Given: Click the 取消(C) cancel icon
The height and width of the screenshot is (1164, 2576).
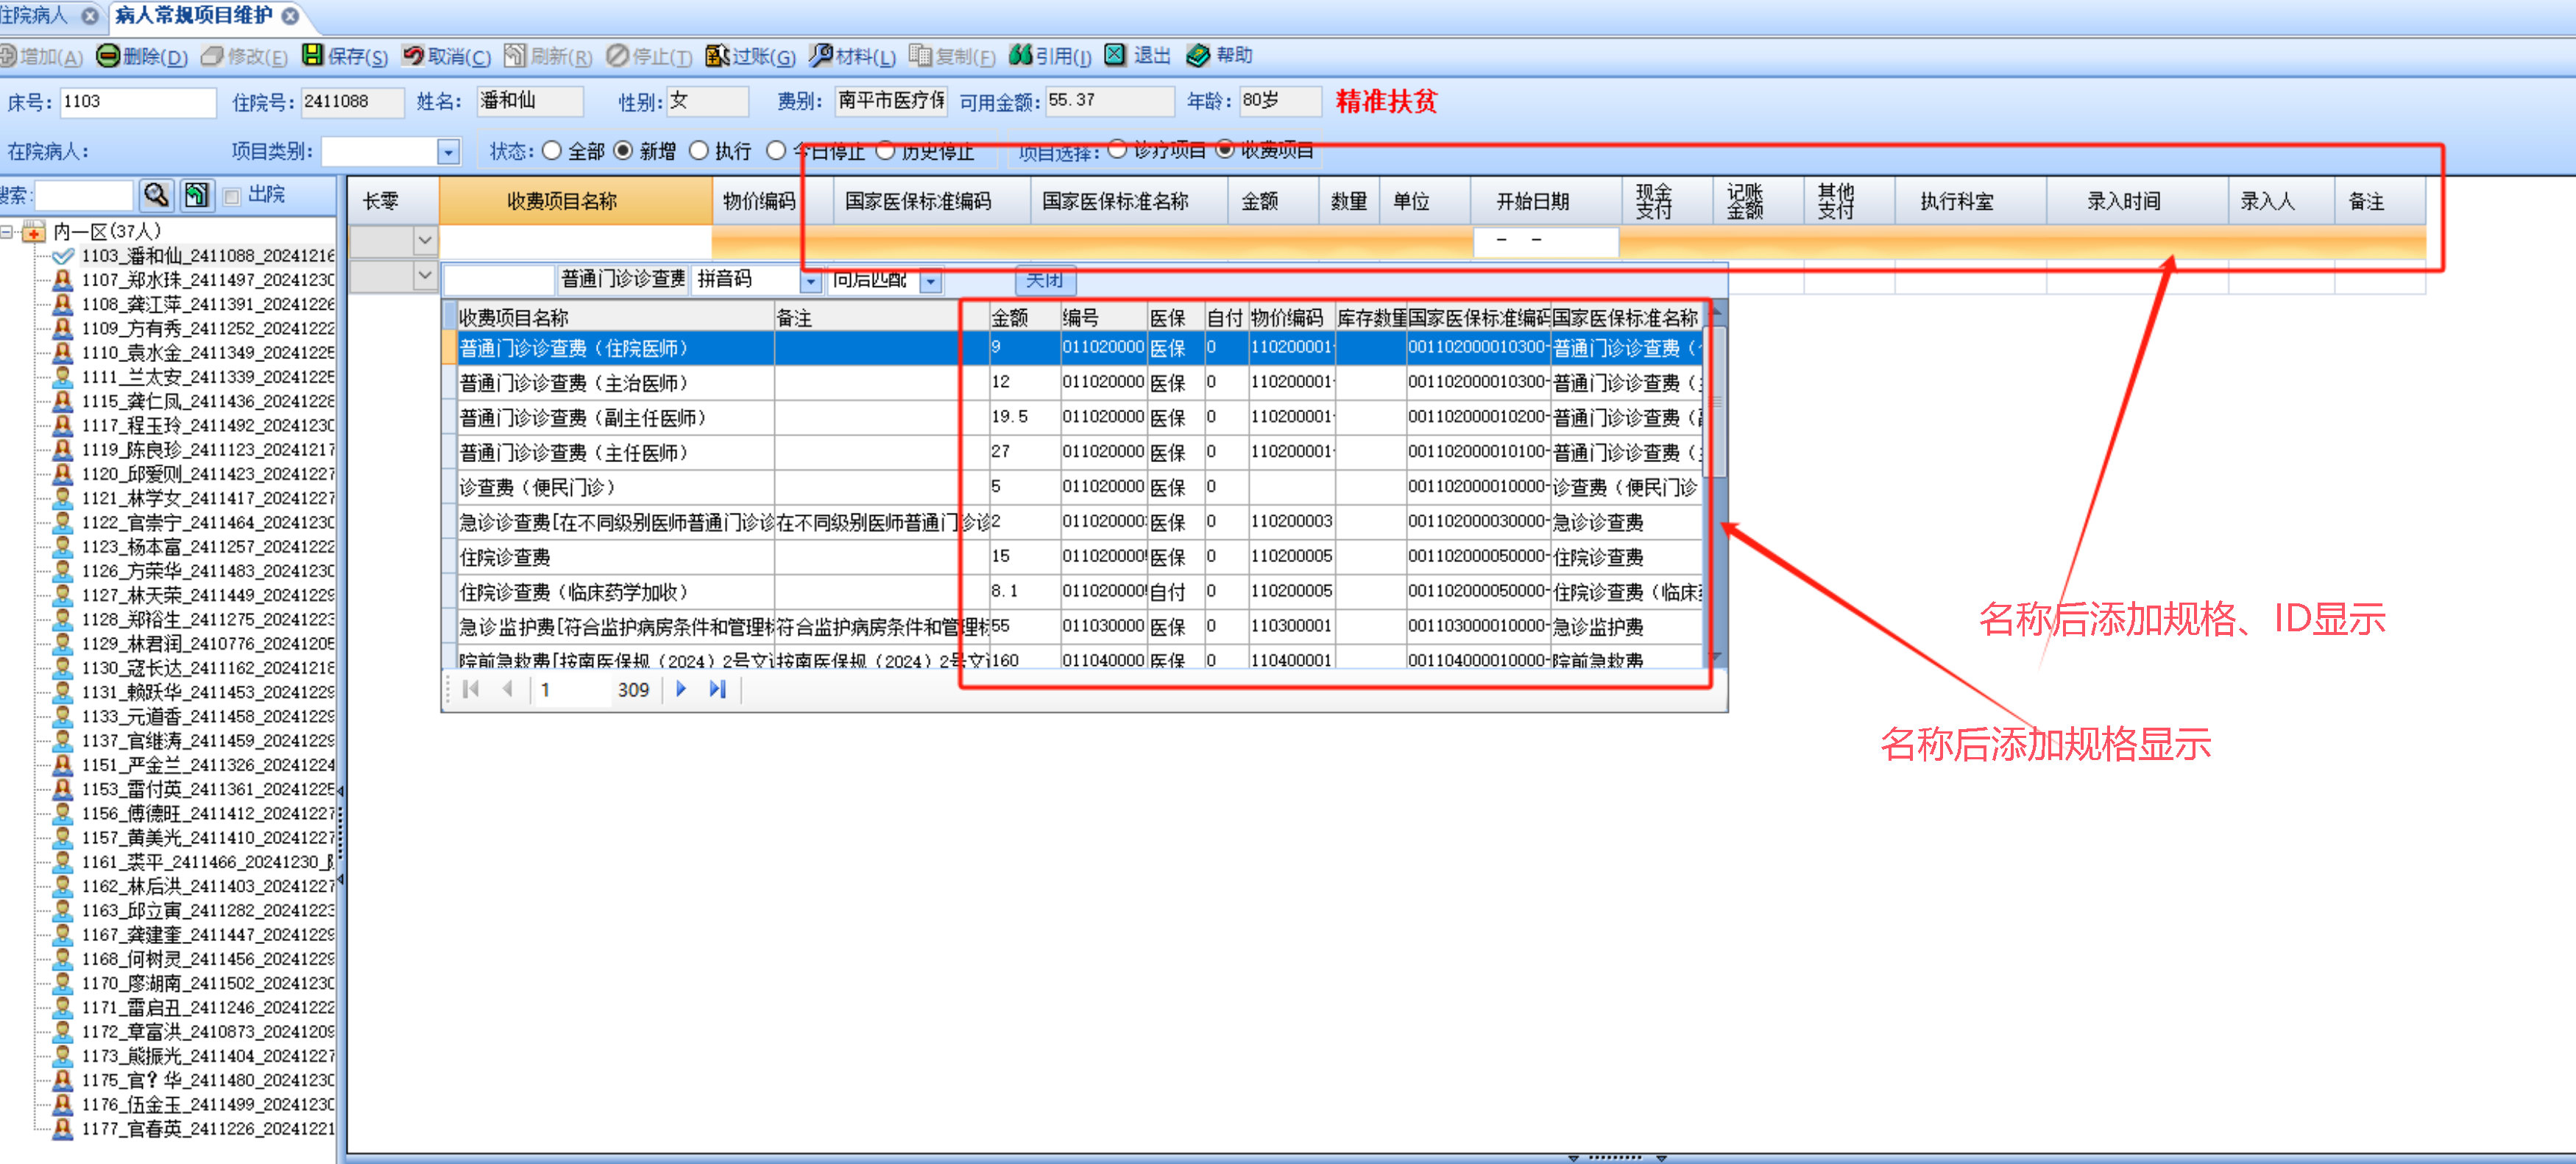Looking at the screenshot, I should pyautogui.click(x=413, y=55).
